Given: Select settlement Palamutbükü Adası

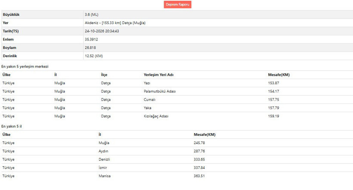Looking at the screenshot, I should (x=160, y=92).
